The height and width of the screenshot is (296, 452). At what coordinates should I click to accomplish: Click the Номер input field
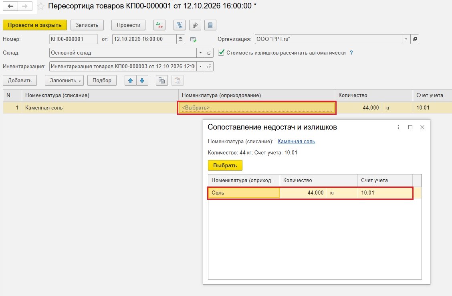(73, 39)
